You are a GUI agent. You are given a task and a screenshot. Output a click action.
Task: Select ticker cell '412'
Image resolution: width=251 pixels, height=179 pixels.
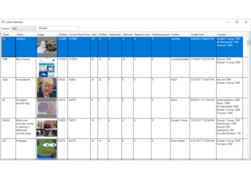click(9, 149)
